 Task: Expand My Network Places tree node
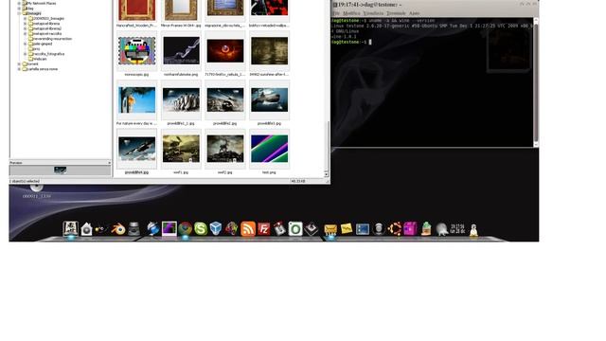pyautogui.click(x=19, y=3)
